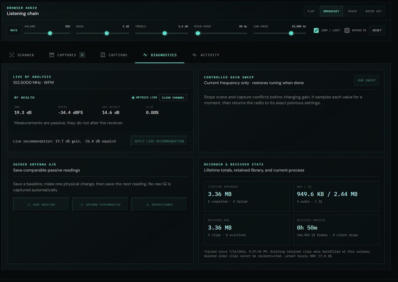Click the Diagnostics pulse icon
This screenshot has height=282, width=398.
point(145,55)
